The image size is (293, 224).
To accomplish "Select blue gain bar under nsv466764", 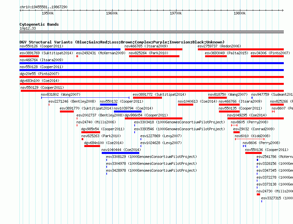I will (x=151, y=63).
